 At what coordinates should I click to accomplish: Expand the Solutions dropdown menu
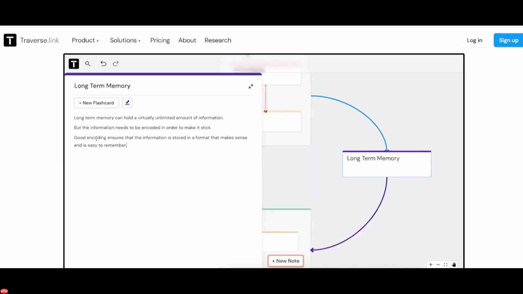(125, 40)
